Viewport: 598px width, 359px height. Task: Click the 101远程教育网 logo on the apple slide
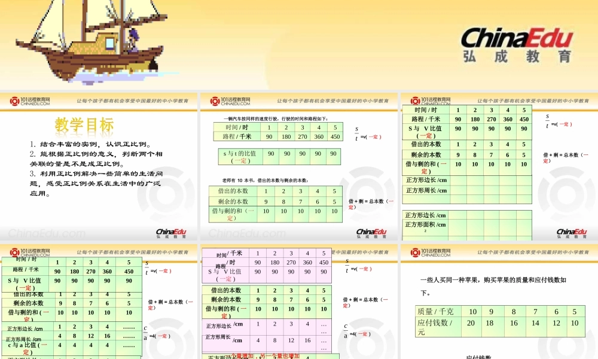[431, 252]
